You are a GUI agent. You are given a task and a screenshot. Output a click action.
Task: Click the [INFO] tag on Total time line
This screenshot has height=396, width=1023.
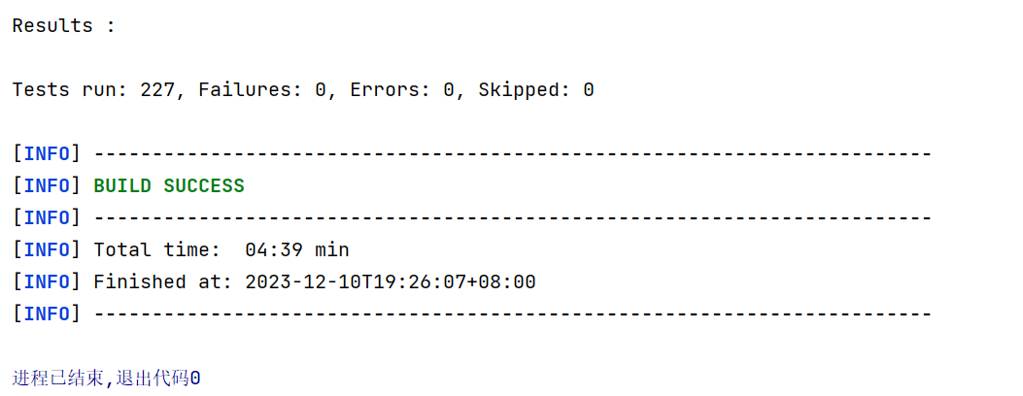(x=47, y=250)
